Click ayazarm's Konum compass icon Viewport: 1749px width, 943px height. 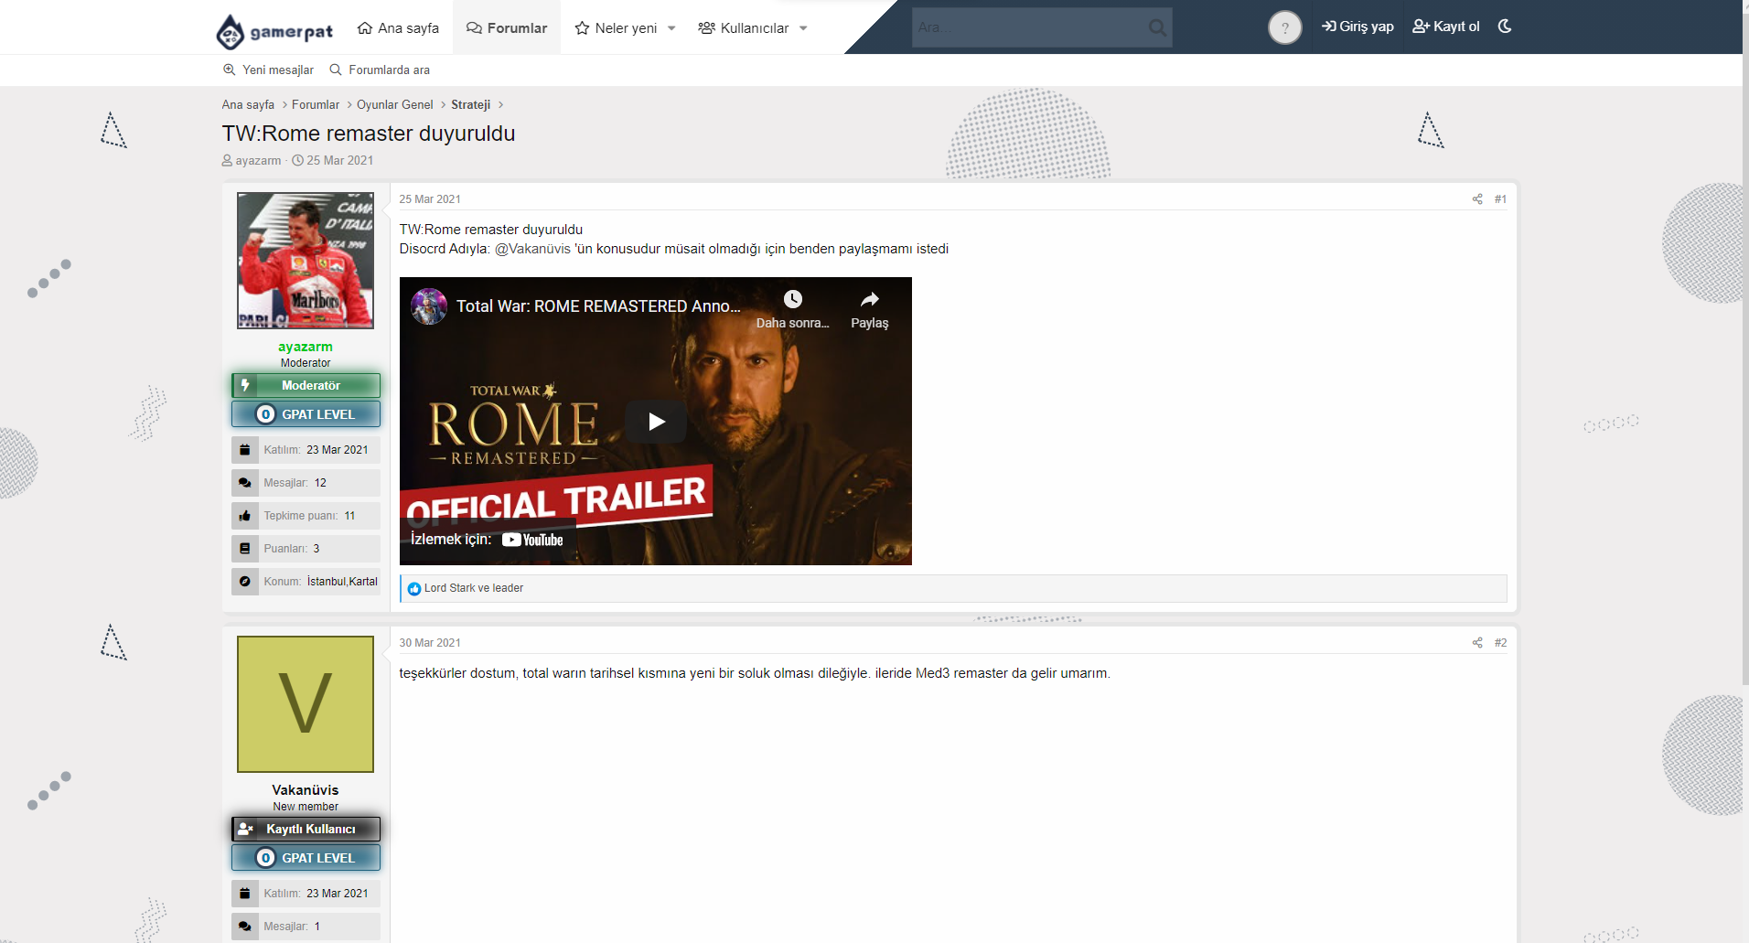[x=244, y=582]
